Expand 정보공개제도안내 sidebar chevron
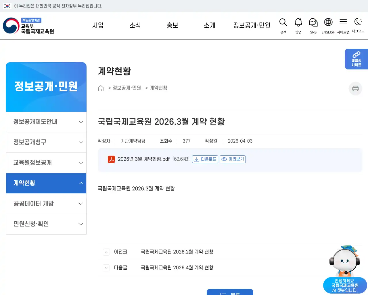Viewport: 368px width, 295px height. 81,122
